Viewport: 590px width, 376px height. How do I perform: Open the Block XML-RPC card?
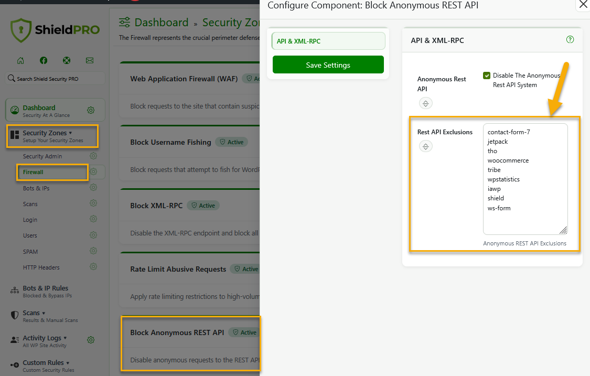[190, 216]
